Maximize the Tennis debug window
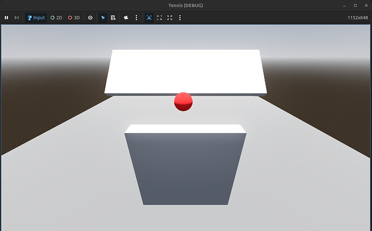This screenshot has width=372, height=231. pyautogui.click(x=355, y=5)
